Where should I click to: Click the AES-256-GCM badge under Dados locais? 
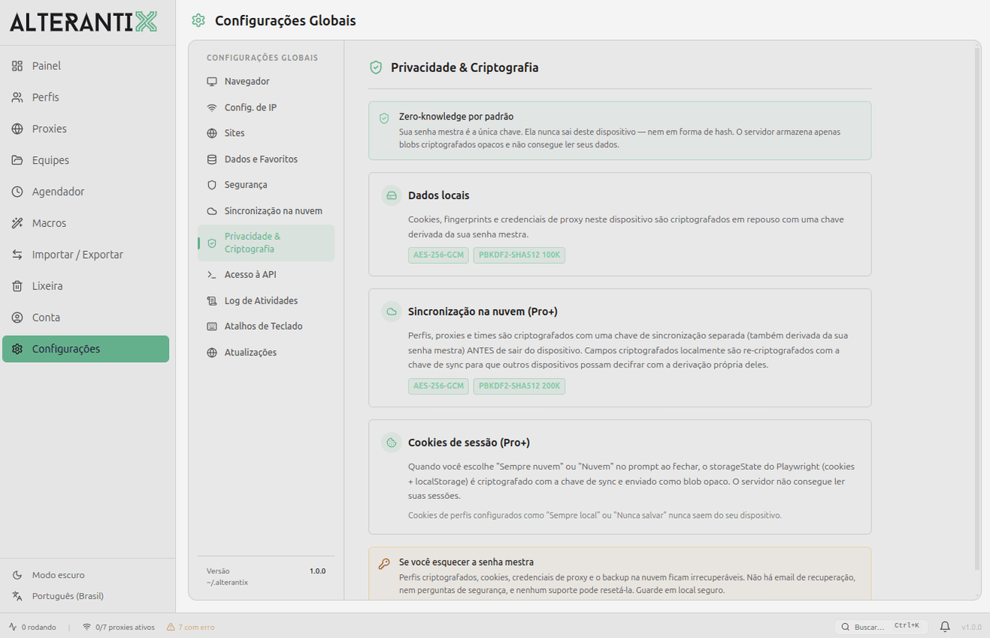438,255
